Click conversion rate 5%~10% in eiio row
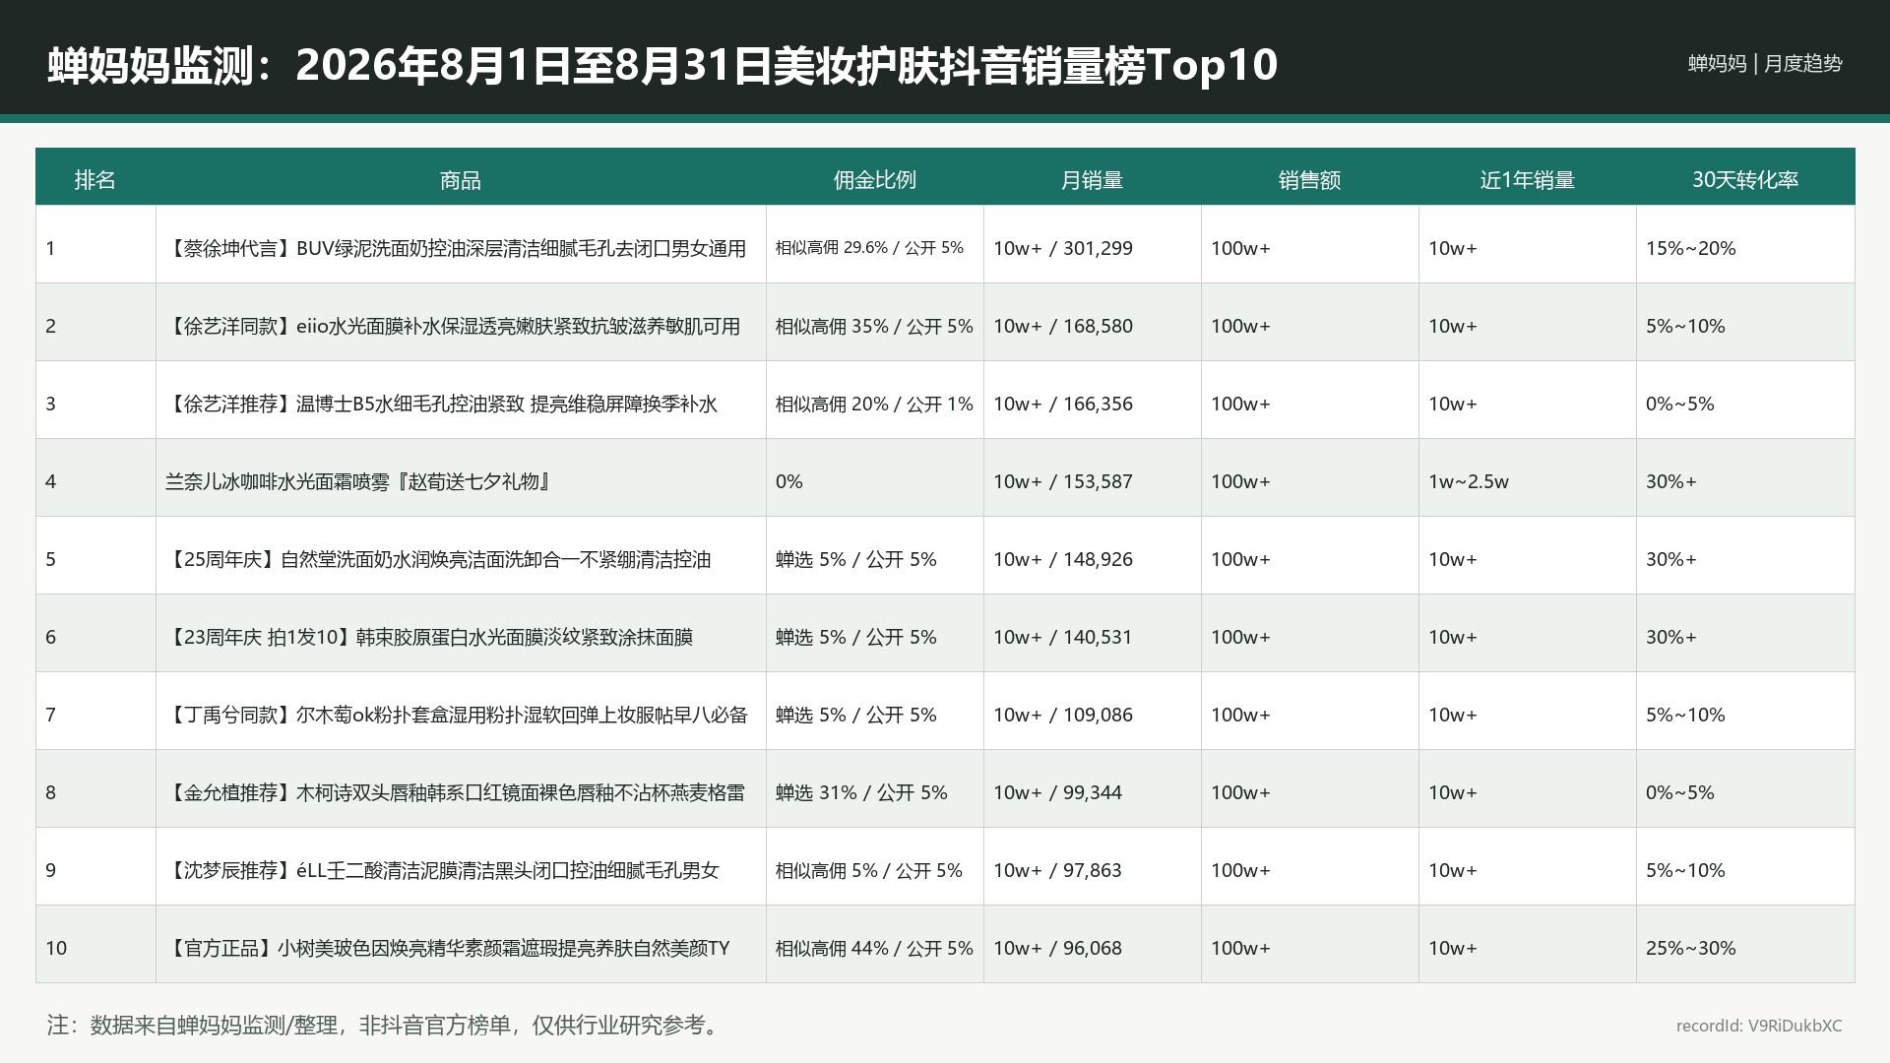The image size is (1890, 1063). pyautogui.click(x=1685, y=326)
